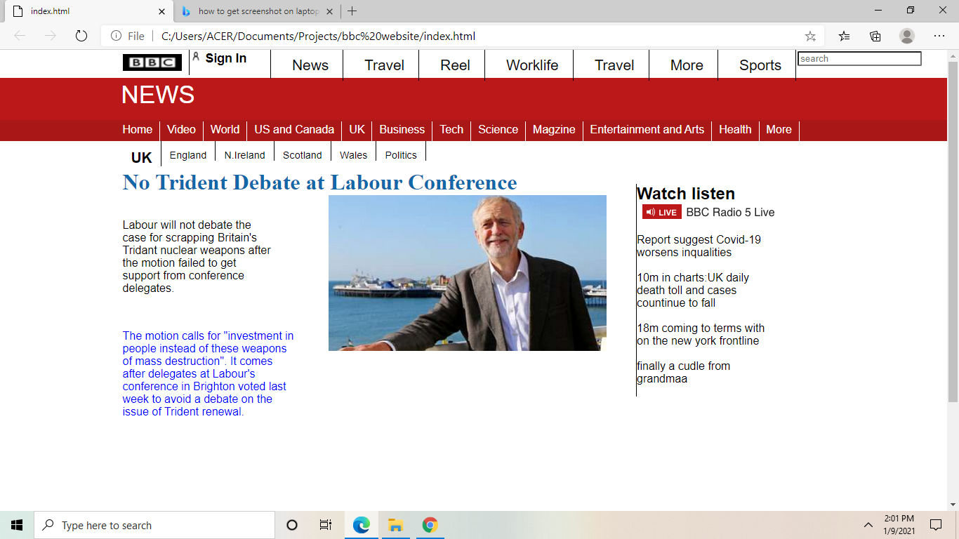This screenshot has height=539, width=959.
Task: Open the No Trident Debate headline
Action: pyautogui.click(x=319, y=182)
